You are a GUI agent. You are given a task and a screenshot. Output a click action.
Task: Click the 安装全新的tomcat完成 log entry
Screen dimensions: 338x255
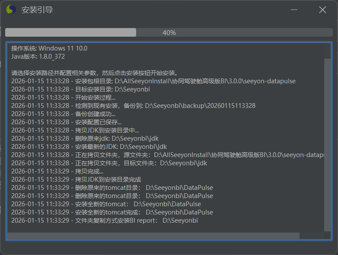click(112, 212)
